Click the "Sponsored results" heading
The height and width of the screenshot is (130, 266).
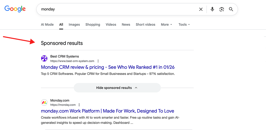click(62, 43)
